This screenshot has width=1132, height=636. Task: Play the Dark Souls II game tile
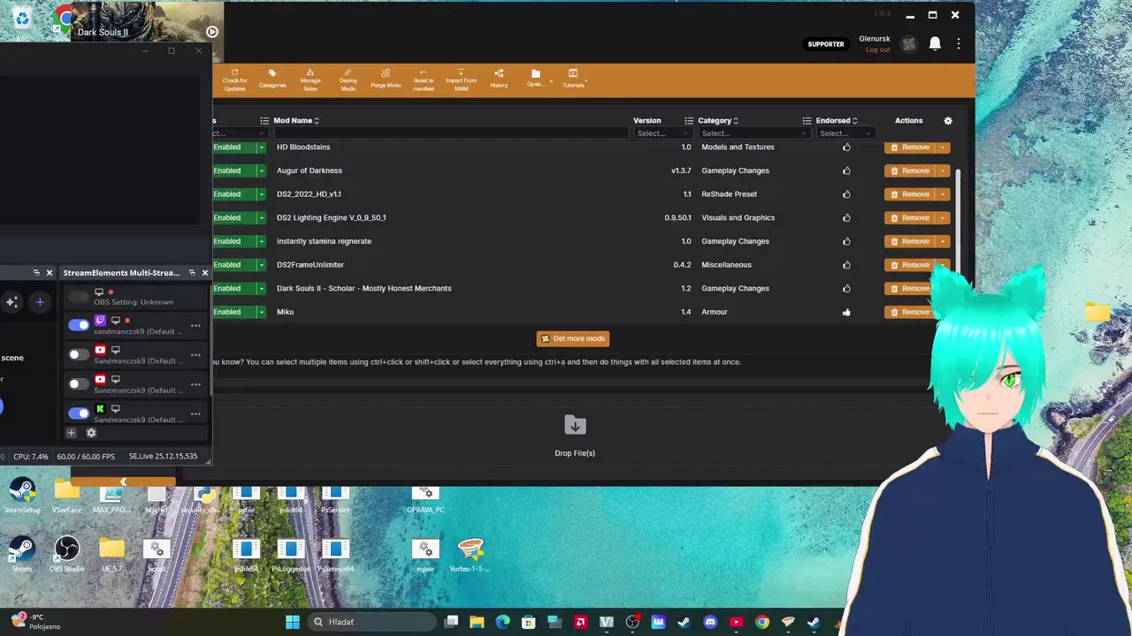point(212,32)
